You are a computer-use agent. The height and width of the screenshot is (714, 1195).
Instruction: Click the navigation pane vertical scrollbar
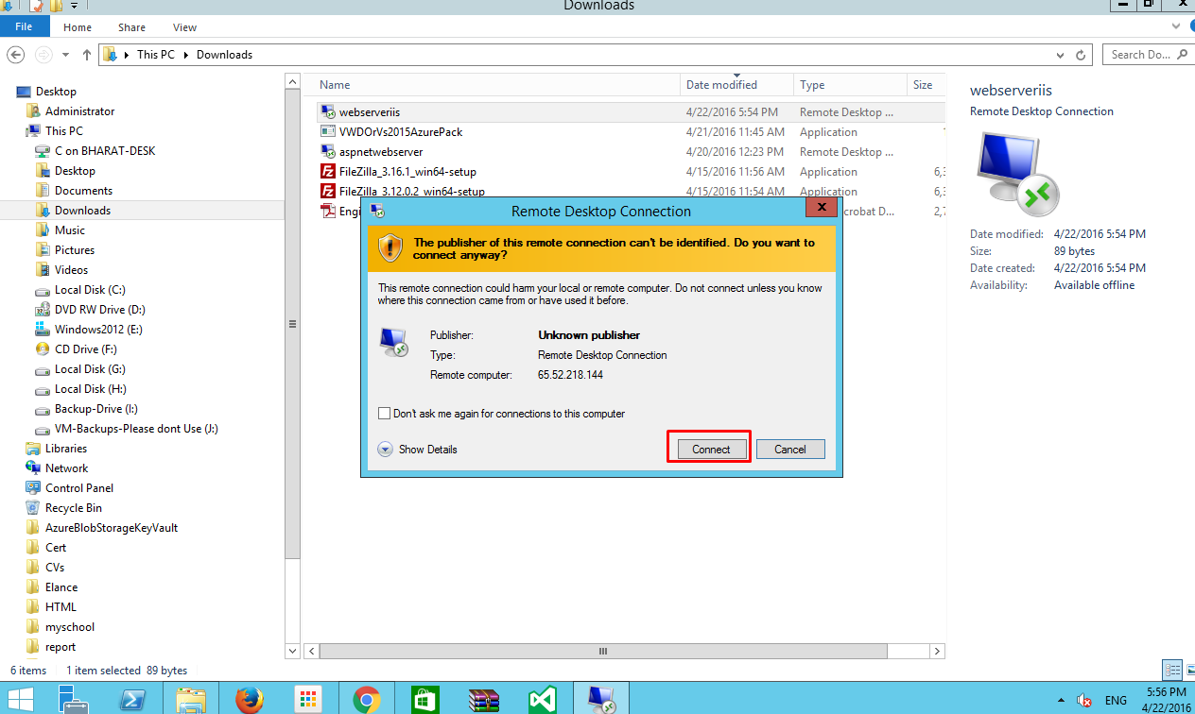[x=292, y=323]
